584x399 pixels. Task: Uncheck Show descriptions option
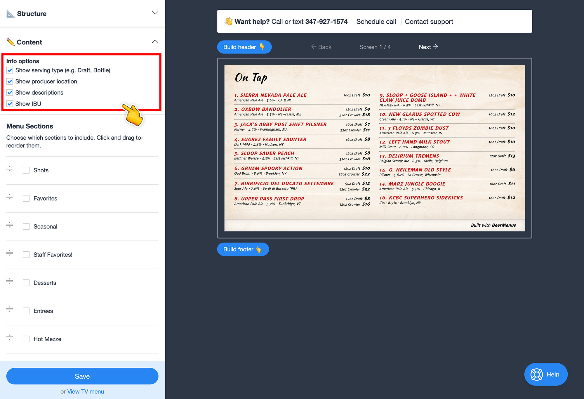pos(10,92)
